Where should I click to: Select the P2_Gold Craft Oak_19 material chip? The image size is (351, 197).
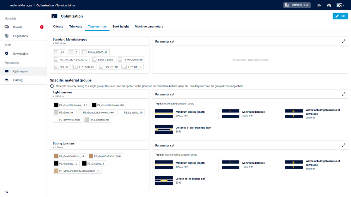69,156
